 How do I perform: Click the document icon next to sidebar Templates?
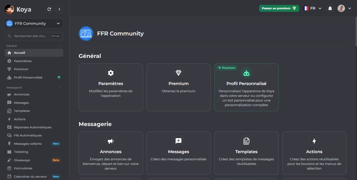(x=9, y=111)
